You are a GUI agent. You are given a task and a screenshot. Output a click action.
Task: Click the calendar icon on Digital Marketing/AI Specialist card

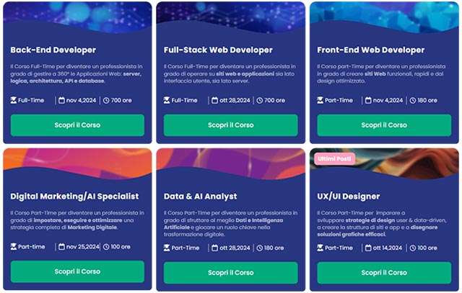point(61,247)
